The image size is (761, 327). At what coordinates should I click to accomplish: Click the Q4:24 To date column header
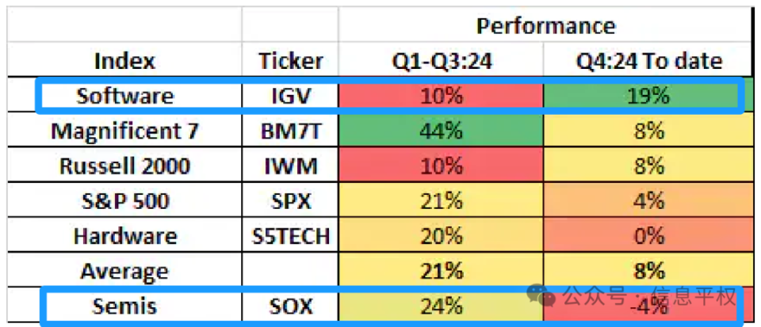[x=648, y=61]
